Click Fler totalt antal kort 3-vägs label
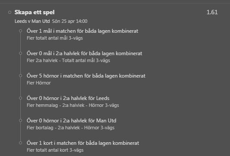 click(x=55, y=150)
